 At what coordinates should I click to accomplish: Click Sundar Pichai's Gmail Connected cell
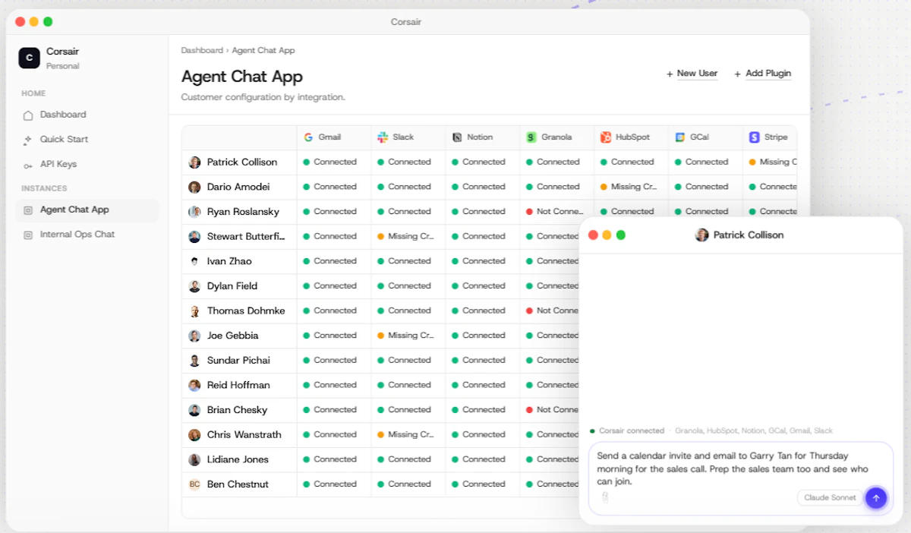coord(335,361)
